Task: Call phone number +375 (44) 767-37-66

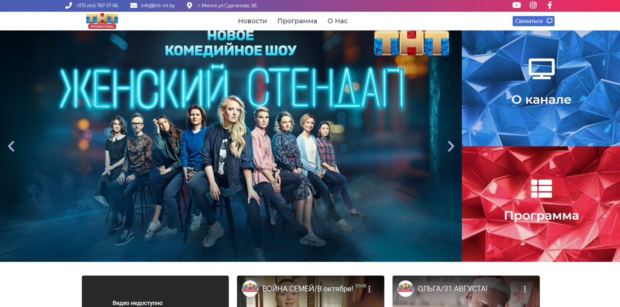Action: 97,6
